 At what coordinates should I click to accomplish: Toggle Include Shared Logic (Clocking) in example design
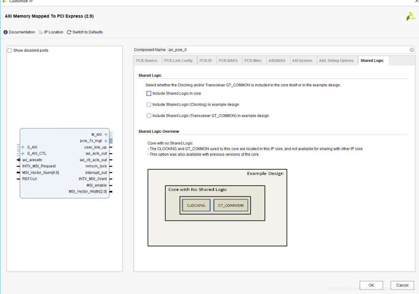[x=149, y=105]
